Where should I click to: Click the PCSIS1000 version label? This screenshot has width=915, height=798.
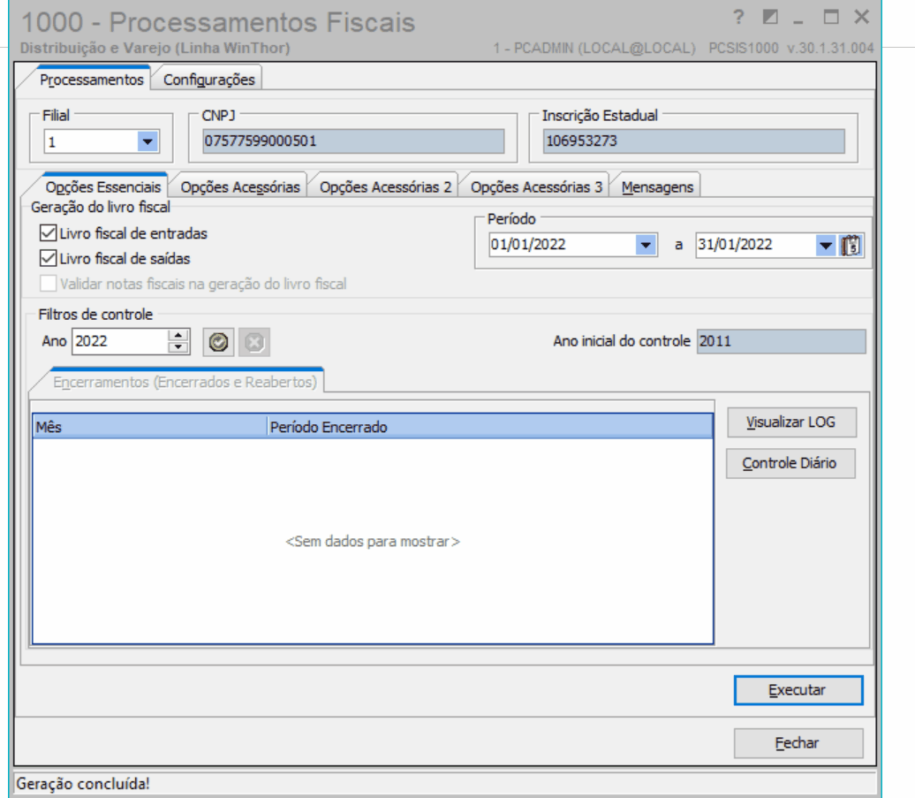(790, 48)
